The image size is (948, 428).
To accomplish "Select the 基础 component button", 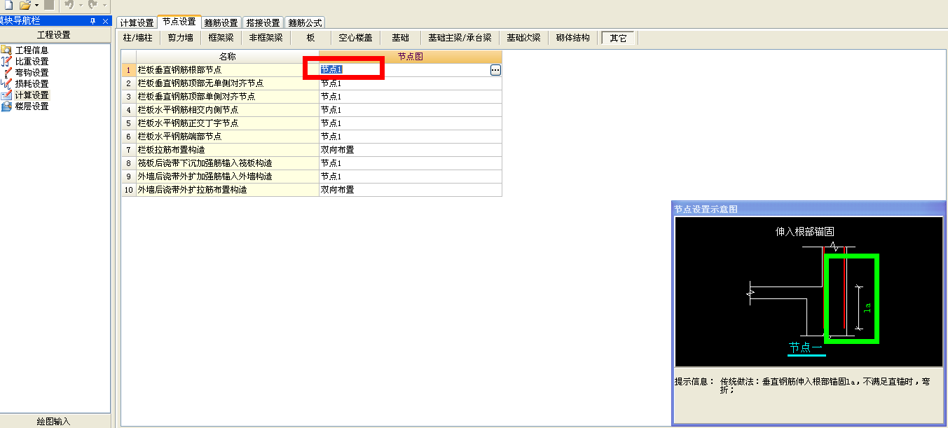I will coord(400,38).
